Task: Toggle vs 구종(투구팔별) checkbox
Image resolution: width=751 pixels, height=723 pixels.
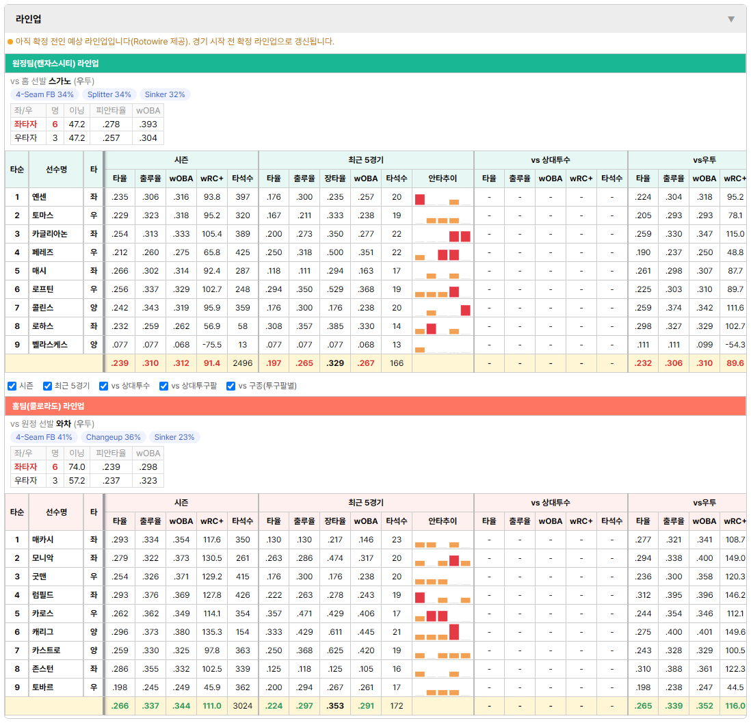Action: (231, 386)
